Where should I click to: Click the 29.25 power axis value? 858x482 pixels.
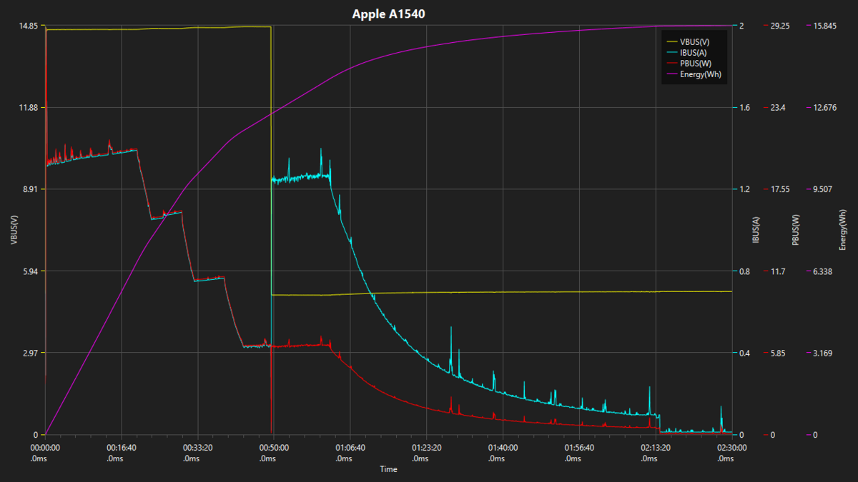coord(779,26)
